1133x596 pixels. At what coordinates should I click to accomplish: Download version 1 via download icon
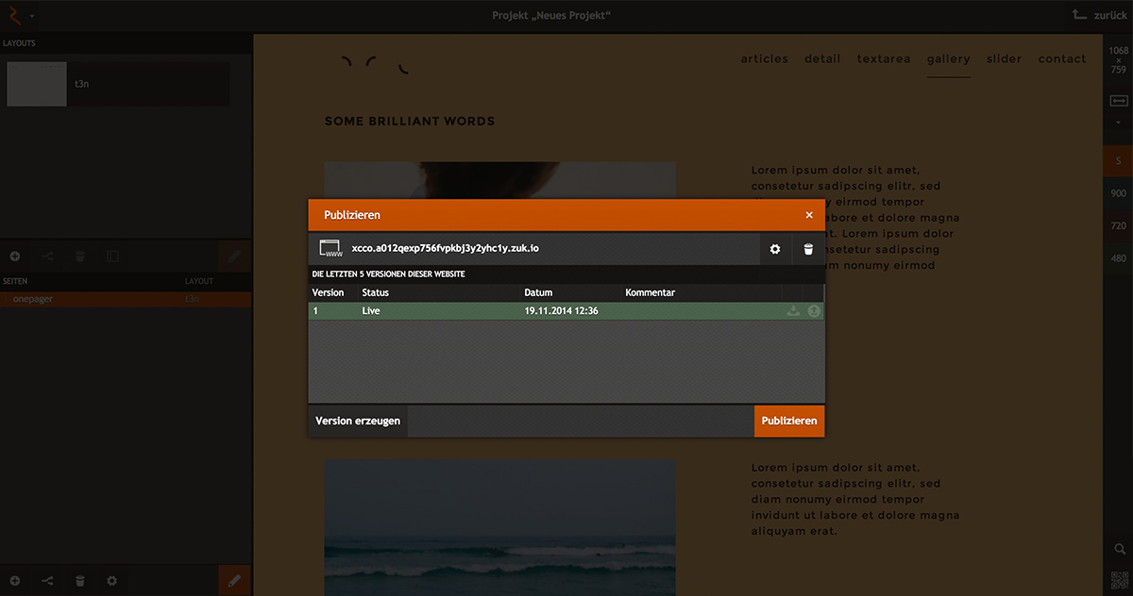[x=793, y=311]
